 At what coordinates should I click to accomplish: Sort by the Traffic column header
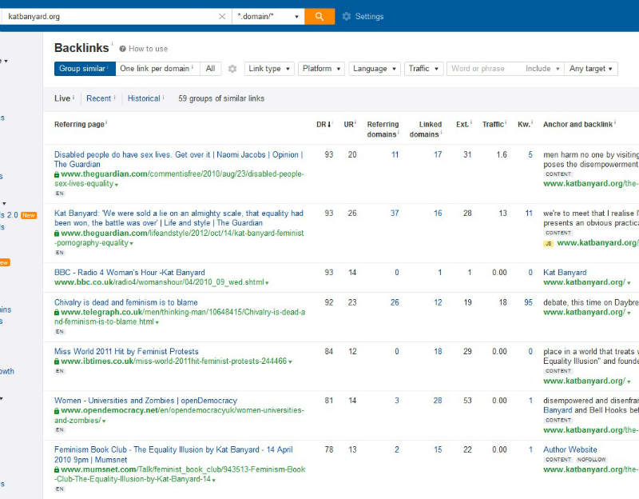tap(493, 124)
